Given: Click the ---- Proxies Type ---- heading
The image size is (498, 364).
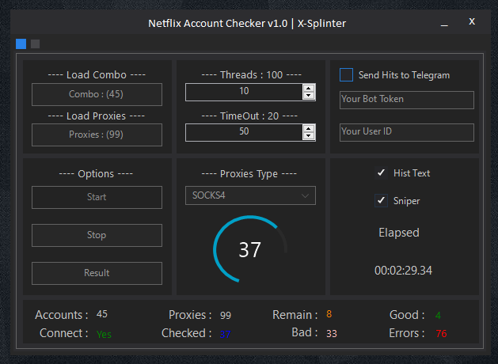Looking at the screenshot, I should pos(249,174).
